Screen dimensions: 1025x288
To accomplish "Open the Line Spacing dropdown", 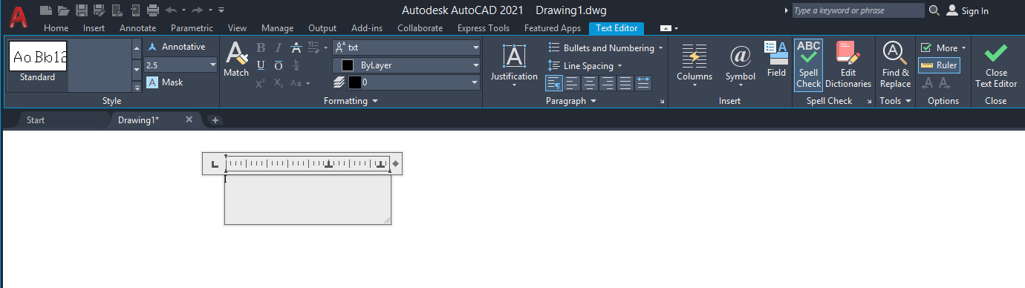I will pos(585,65).
